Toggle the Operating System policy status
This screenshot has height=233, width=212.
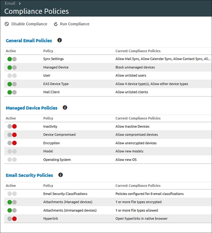pos(12,159)
